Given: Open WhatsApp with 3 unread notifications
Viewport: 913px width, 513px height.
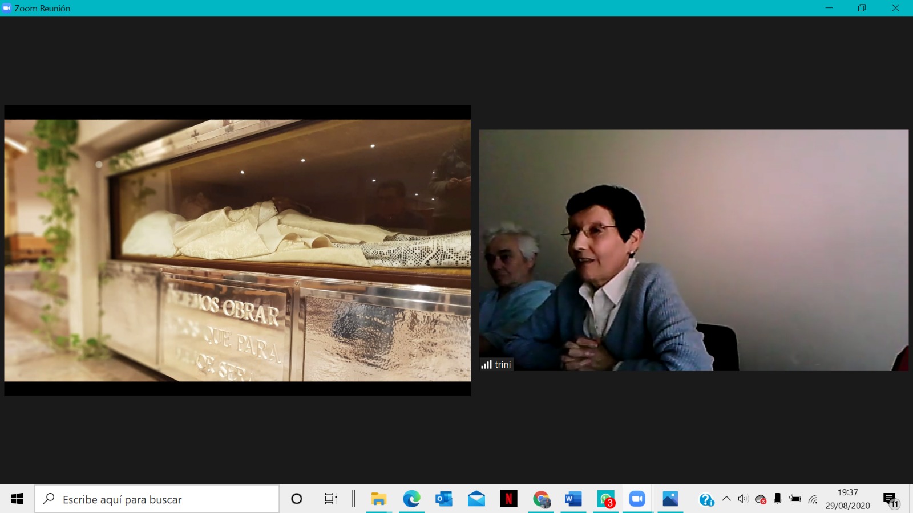Looking at the screenshot, I should point(606,499).
